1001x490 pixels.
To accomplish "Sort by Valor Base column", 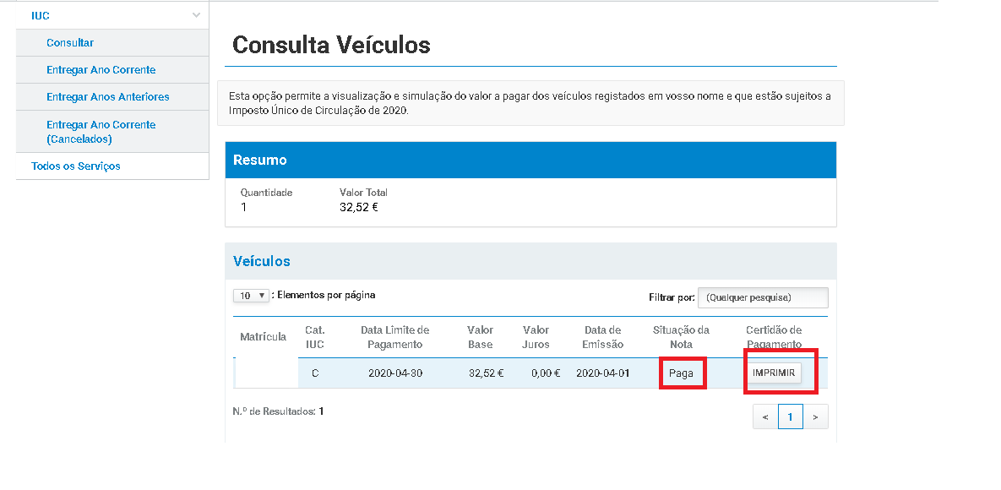I will 481,337.
